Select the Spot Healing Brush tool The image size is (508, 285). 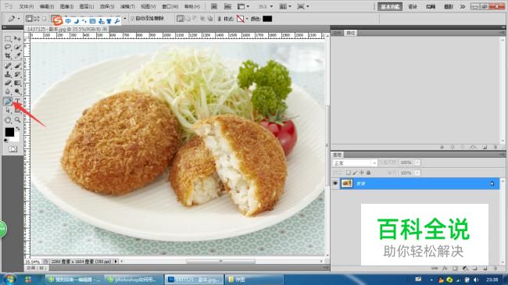click(x=8, y=66)
